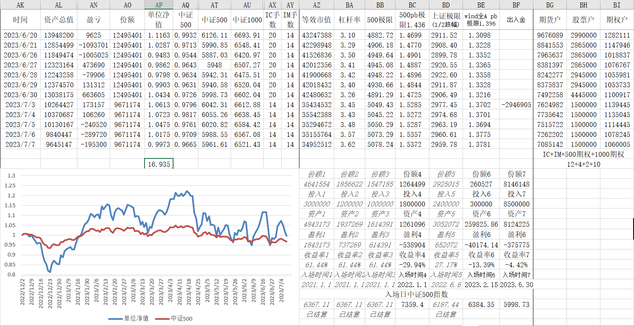Select column header AP

(x=159, y=5)
